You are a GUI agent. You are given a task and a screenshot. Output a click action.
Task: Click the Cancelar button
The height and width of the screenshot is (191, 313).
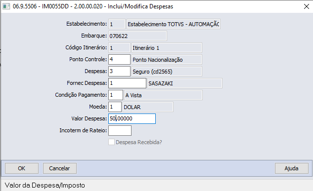[59, 168]
